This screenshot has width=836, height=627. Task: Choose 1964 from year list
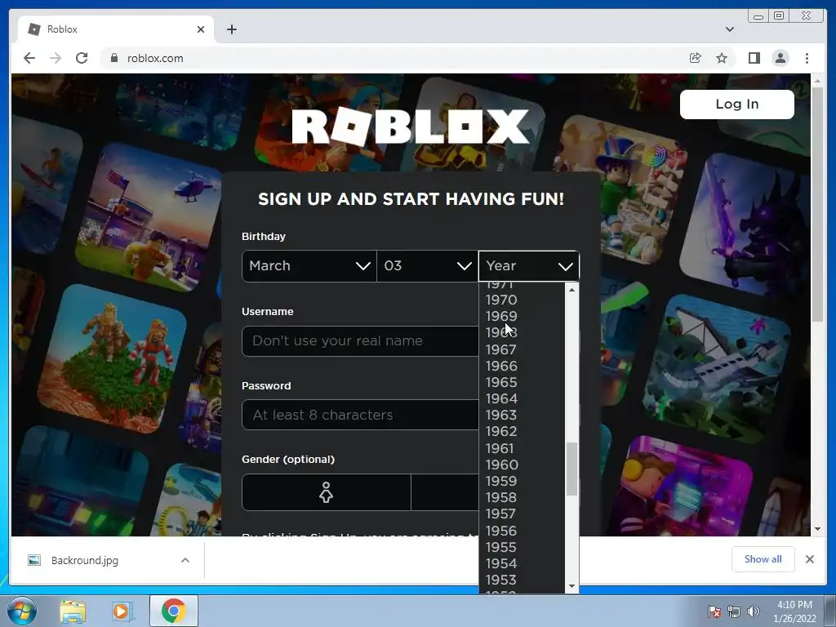coord(522,398)
